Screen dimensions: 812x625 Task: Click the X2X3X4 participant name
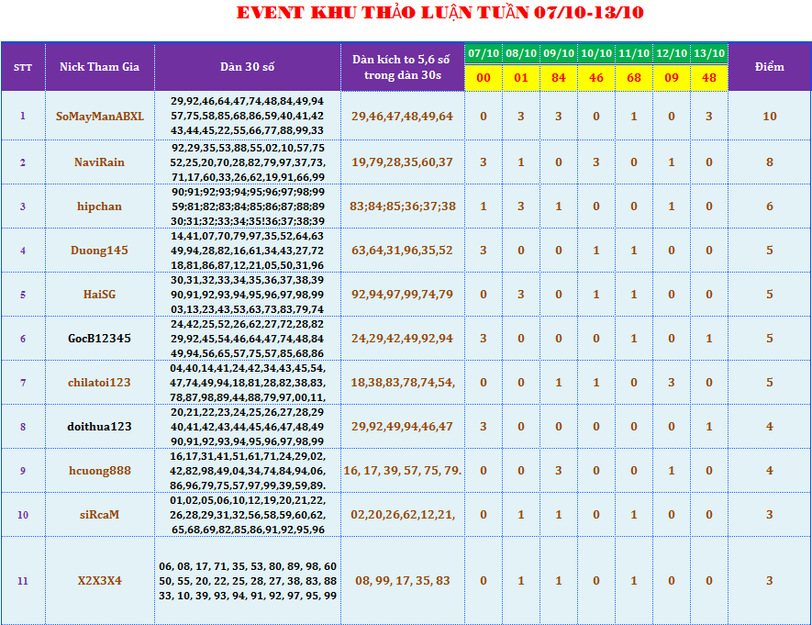point(99,581)
